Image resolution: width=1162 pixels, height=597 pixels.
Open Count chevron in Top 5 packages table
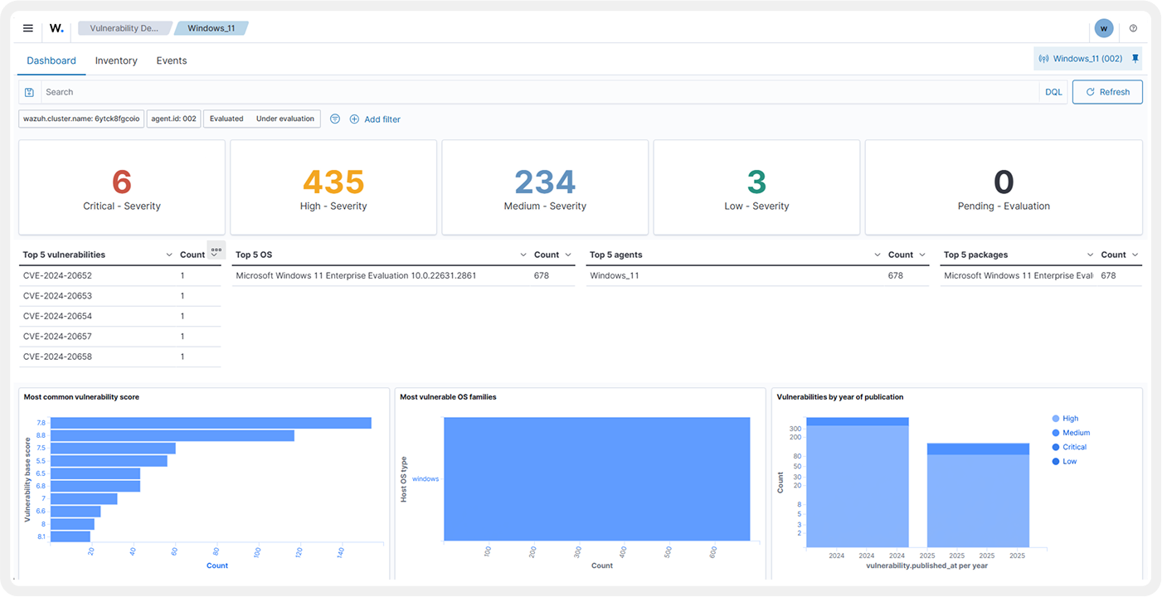coord(1135,255)
